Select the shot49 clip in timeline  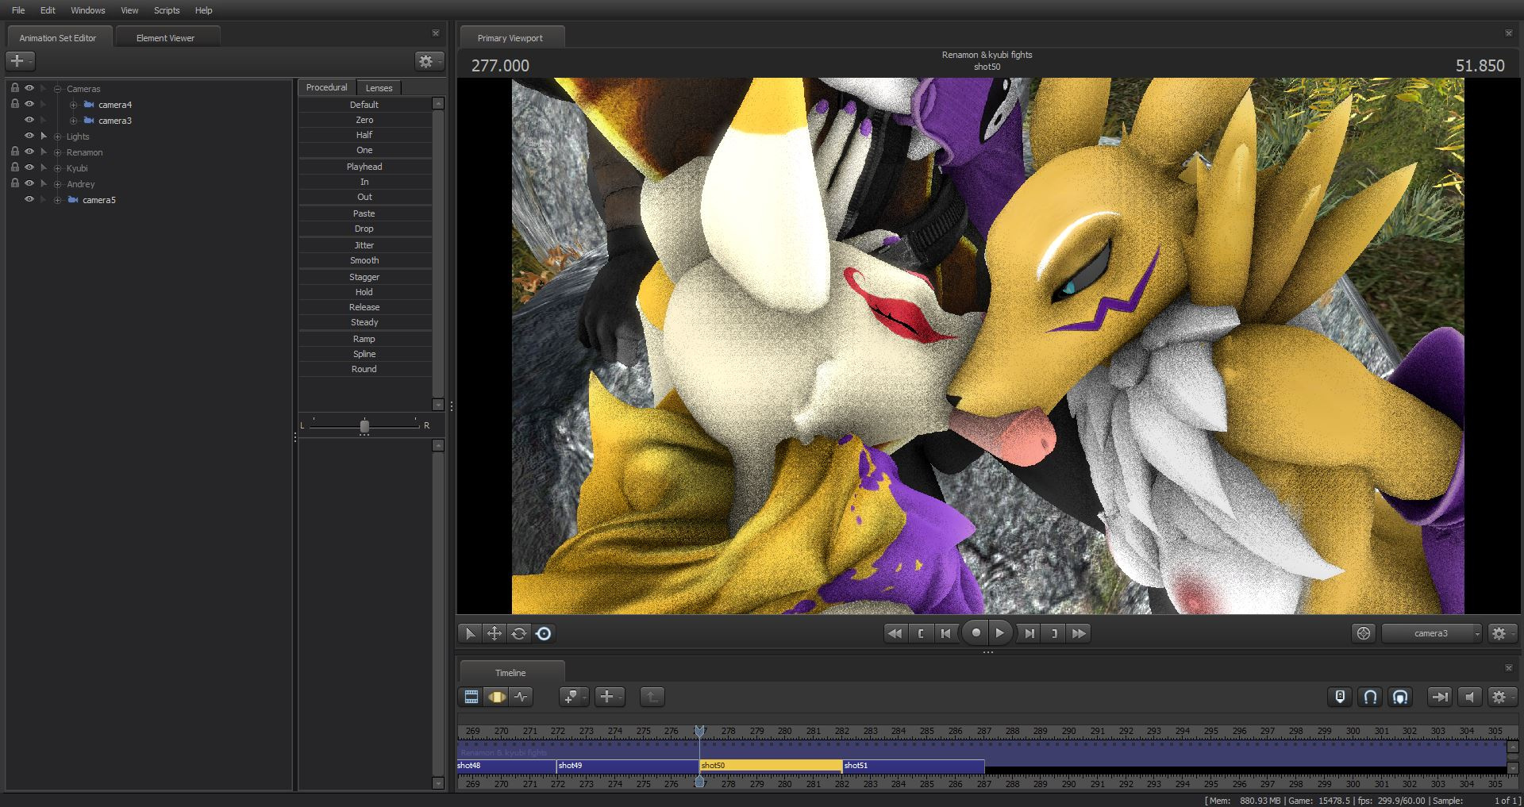[x=628, y=766]
